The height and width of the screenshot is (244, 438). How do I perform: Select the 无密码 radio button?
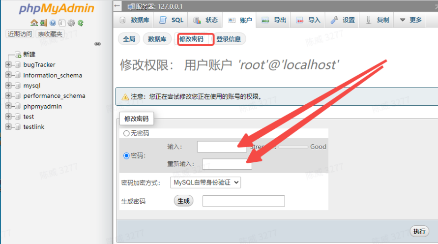(x=126, y=133)
